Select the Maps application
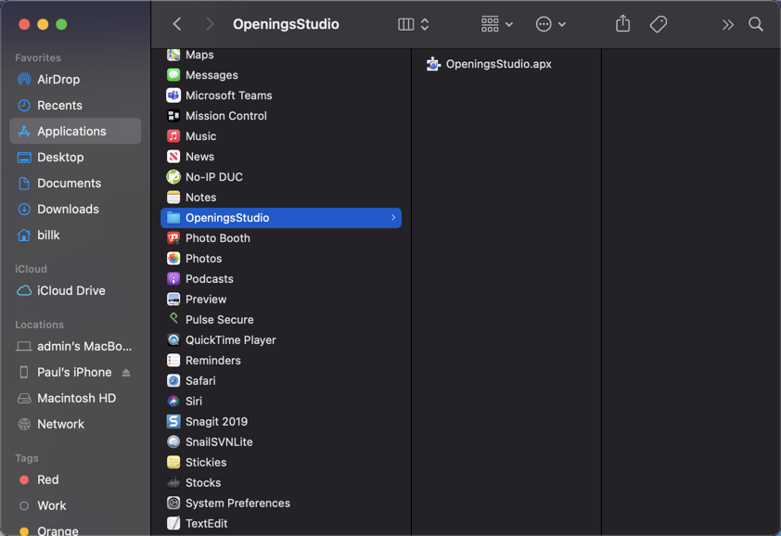 tap(281, 55)
